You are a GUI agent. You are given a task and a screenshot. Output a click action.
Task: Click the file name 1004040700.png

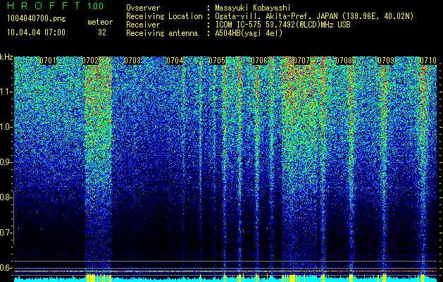coord(36,19)
